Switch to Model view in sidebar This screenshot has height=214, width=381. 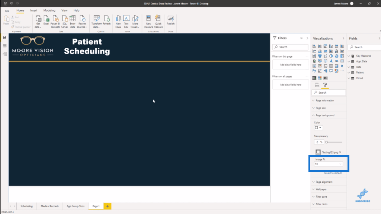pyautogui.click(x=4, y=54)
